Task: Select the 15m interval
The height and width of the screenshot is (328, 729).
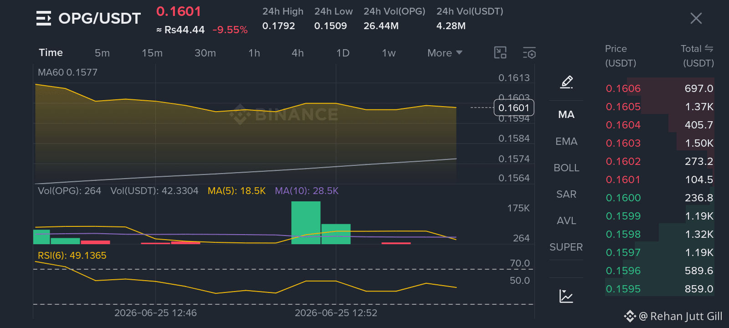Action: (x=152, y=53)
